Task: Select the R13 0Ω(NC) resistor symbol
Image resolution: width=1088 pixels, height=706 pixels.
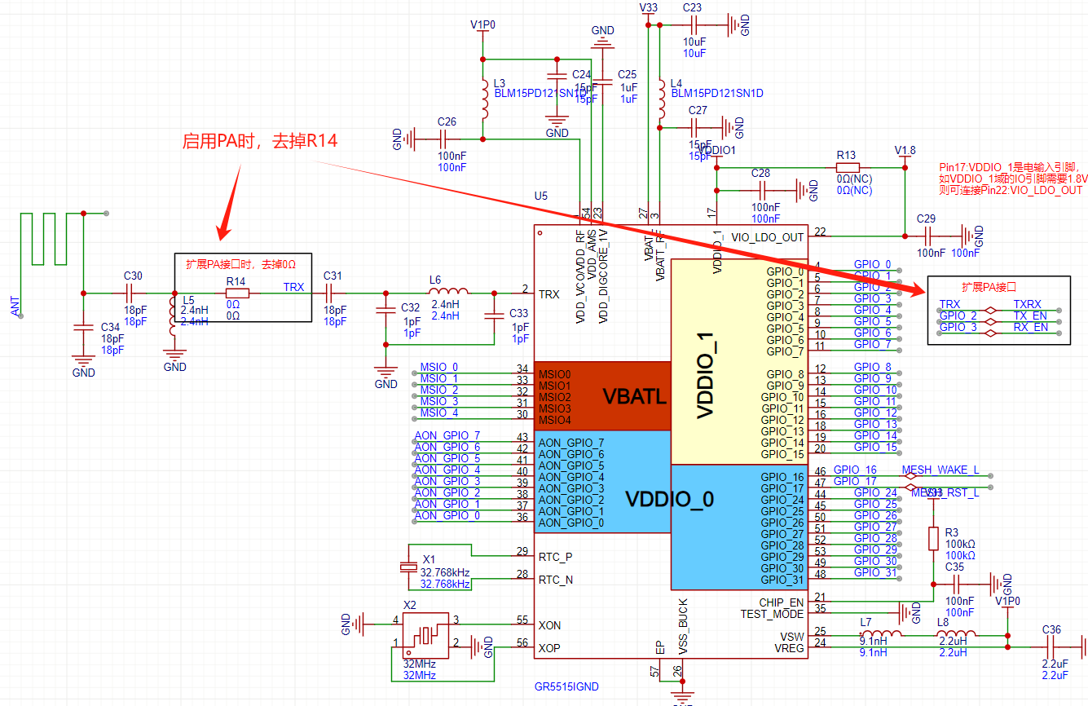Action: pos(847,167)
